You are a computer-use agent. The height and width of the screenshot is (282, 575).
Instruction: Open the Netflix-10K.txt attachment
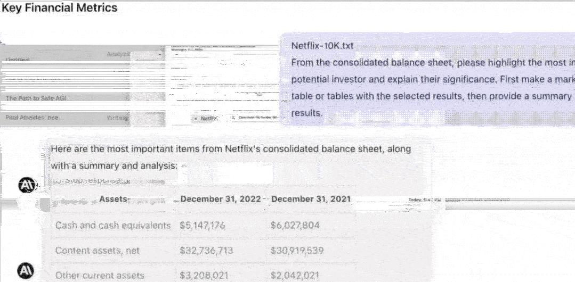pos(322,46)
